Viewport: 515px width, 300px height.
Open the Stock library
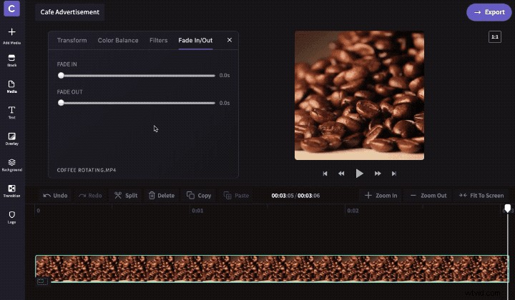pos(12,61)
